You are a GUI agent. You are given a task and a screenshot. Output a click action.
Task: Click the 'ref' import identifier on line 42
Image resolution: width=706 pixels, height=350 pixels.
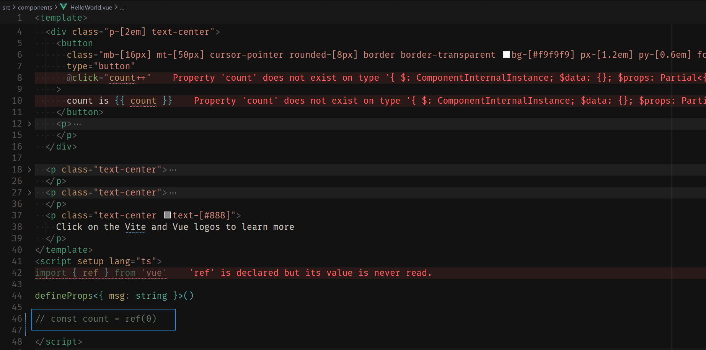(x=90, y=273)
